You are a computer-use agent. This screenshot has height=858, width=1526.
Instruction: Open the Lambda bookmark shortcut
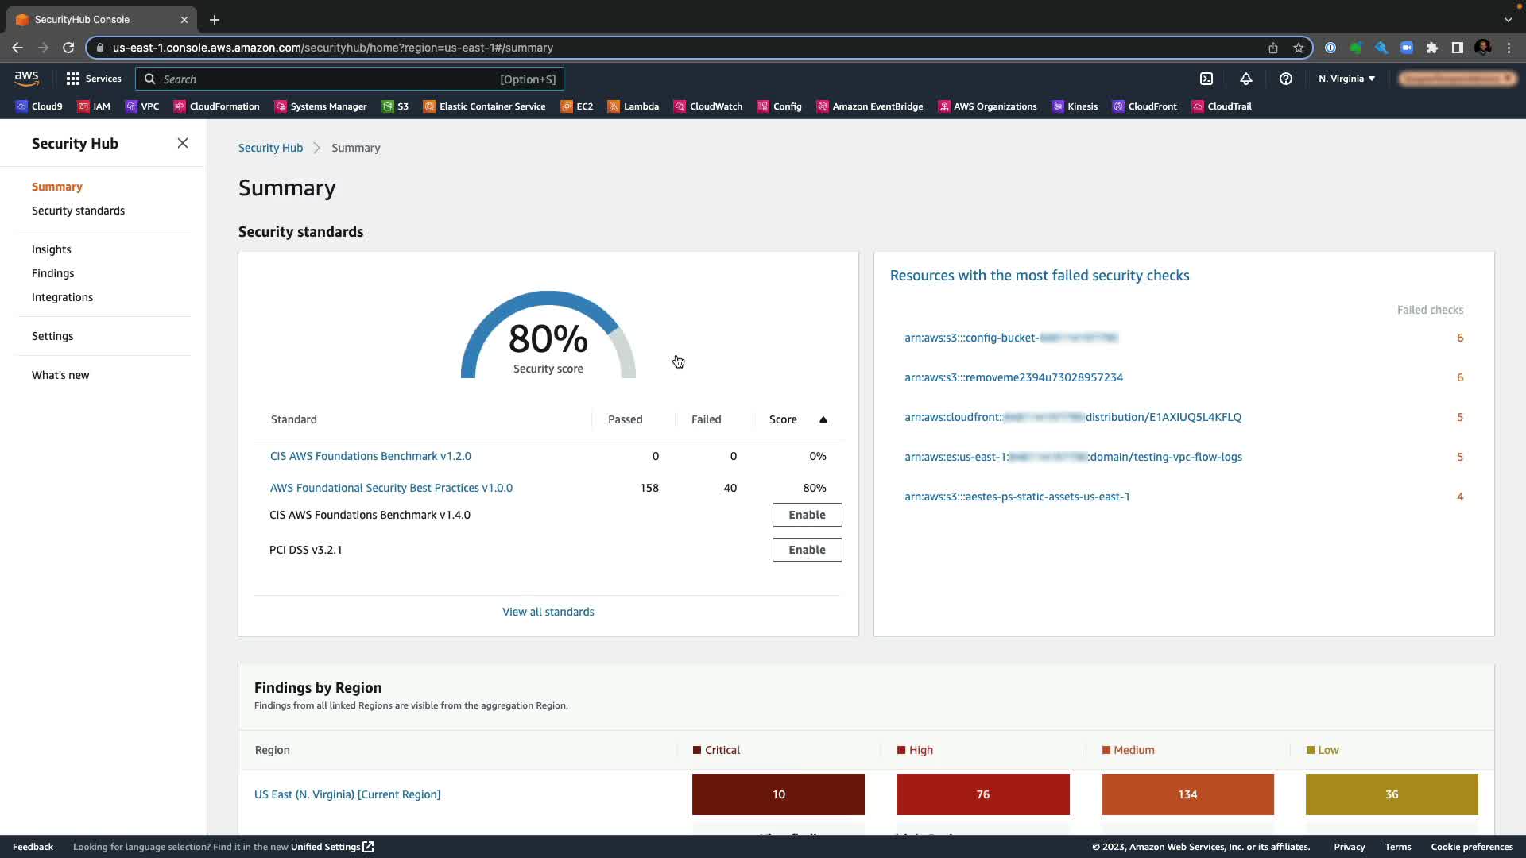(633, 106)
